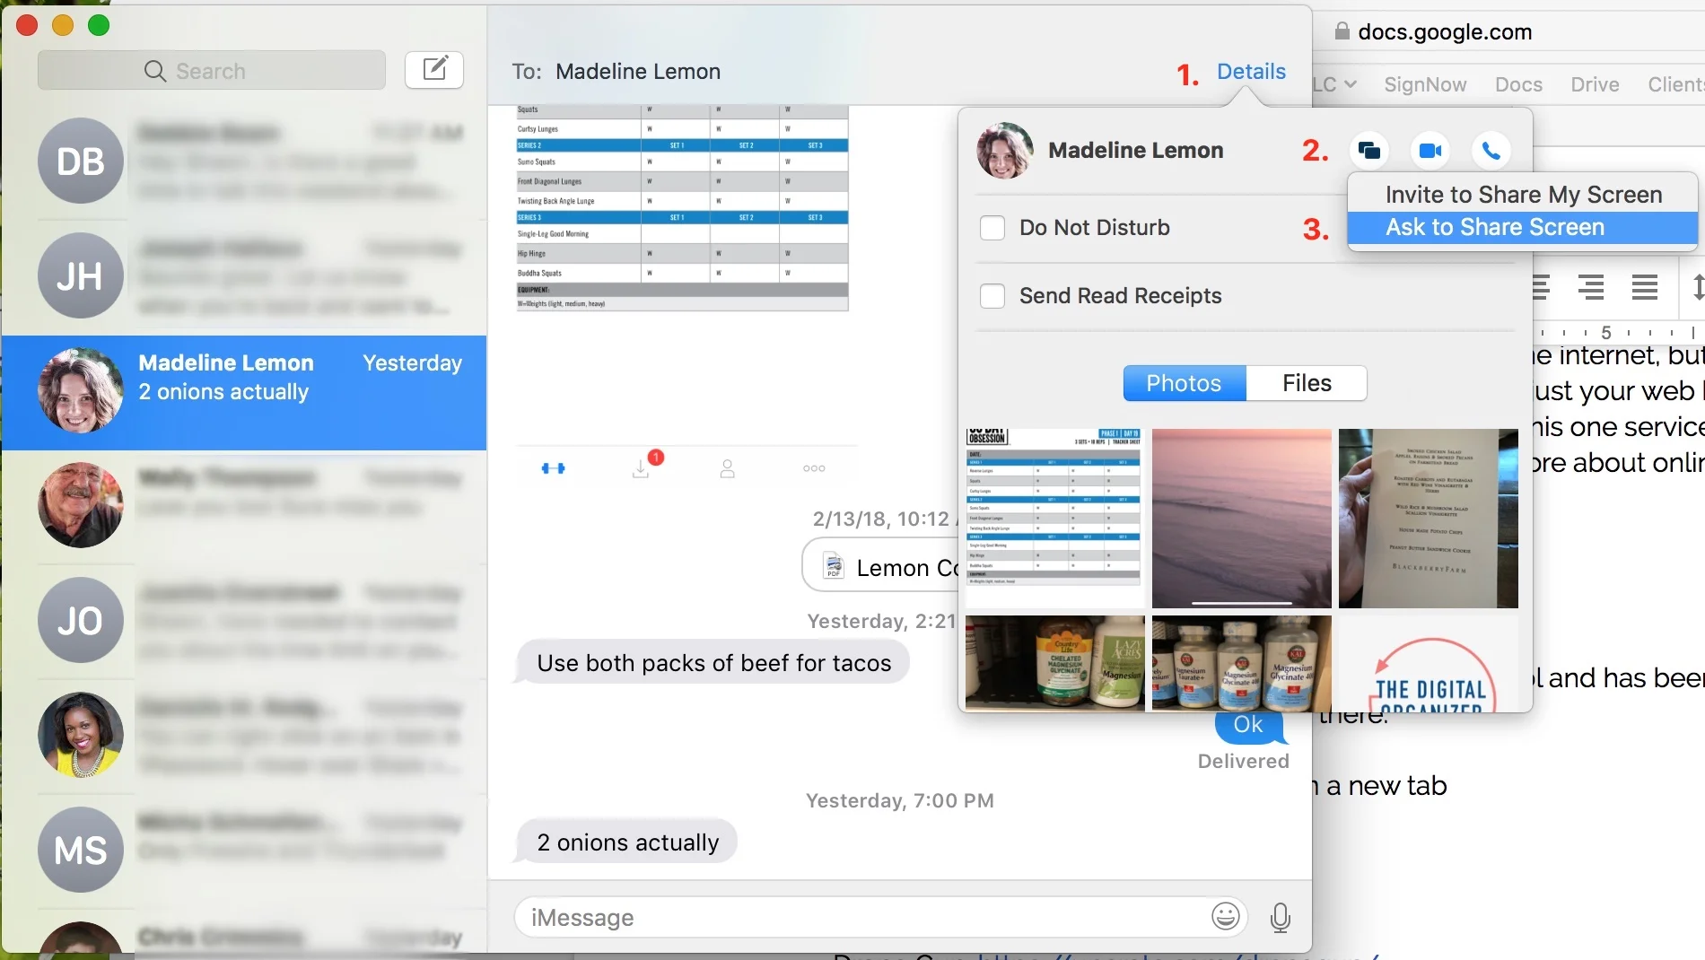Open the JH conversation in sidebar

click(244, 276)
